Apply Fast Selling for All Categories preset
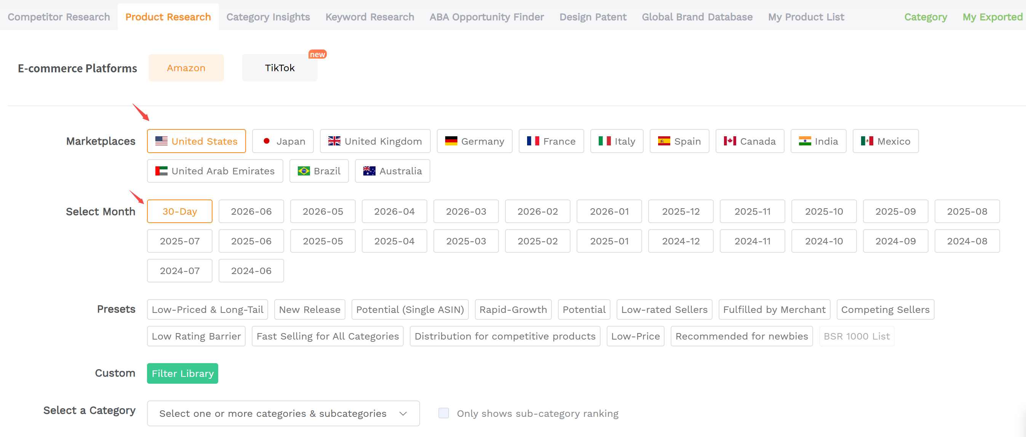This screenshot has height=437, width=1026. coord(328,336)
